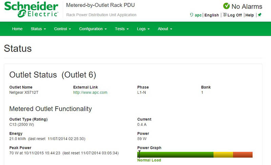This screenshot has width=271, height=165.
Task: Click the External Link label
Action: (x=86, y=87)
